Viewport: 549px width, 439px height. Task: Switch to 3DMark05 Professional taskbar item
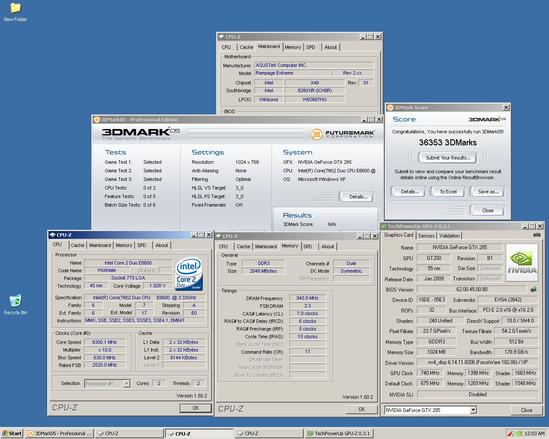(x=59, y=433)
